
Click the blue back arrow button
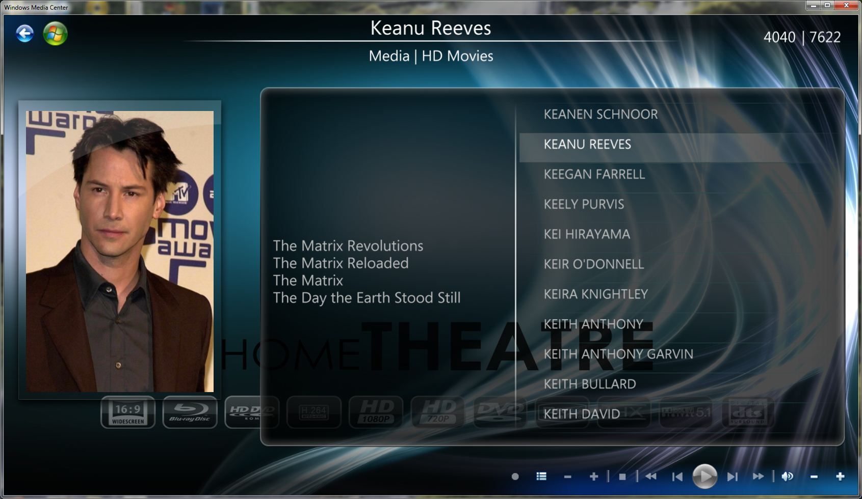point(24,34)
